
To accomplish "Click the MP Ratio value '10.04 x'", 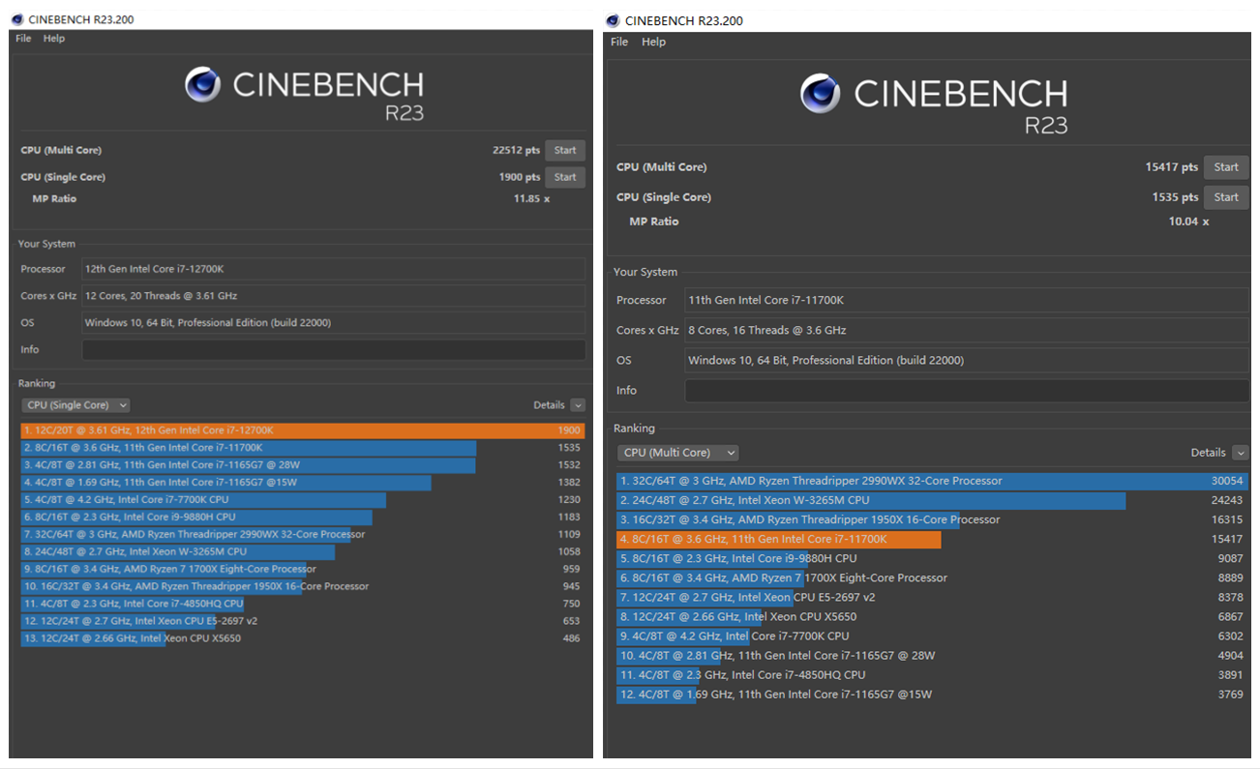I will [1188, 222].
